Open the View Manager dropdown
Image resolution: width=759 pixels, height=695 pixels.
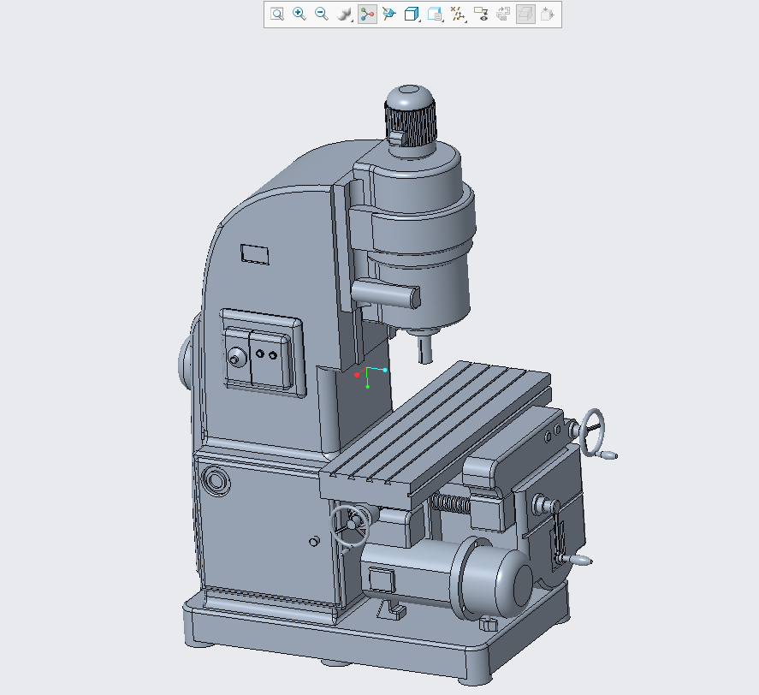(435, 14)
